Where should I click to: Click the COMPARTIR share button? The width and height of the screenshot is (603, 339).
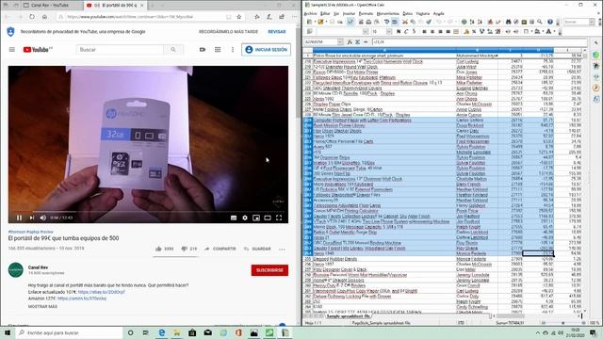coord(220,249)
